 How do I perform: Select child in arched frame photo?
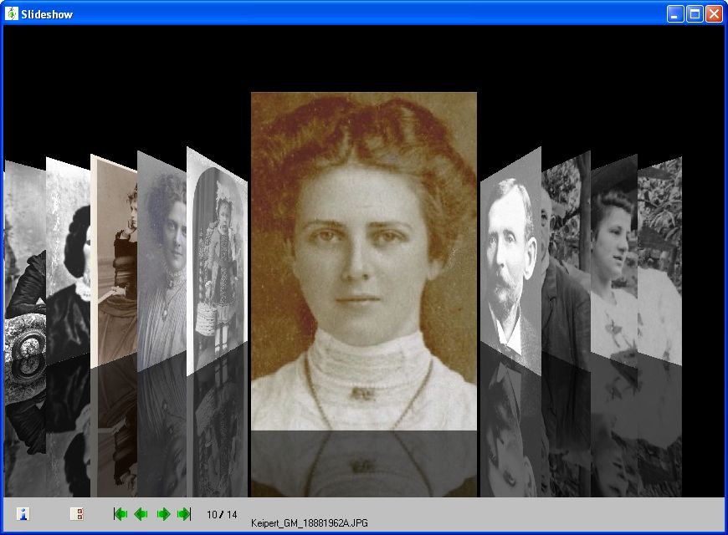[217, 262]
